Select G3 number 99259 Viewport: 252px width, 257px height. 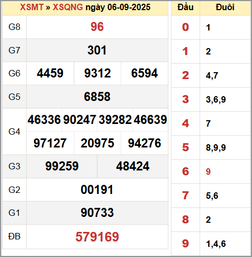coord(62,166)
